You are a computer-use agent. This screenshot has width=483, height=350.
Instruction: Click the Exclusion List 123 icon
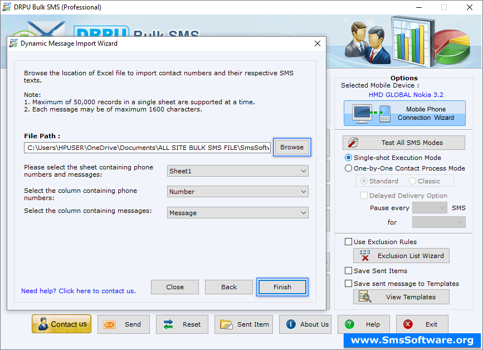(365, 255)
